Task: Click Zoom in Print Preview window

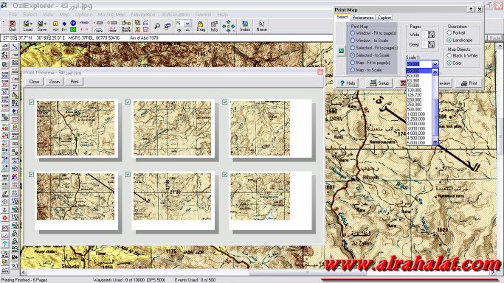Action: 55,82
